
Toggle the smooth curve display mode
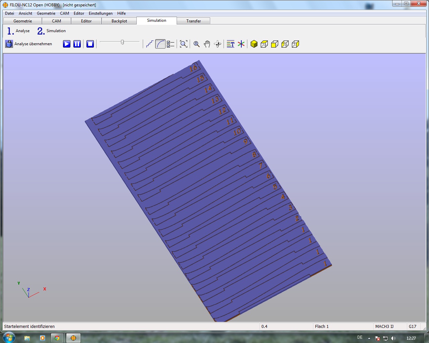click(x=161, y=44)
